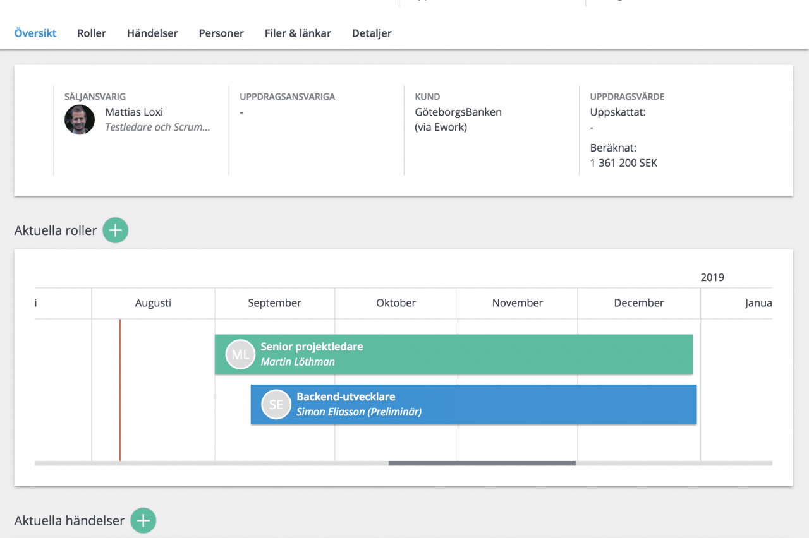Go to the Personer tab
Viewport: 809px width, 538px height.
(x=221, y=33)
